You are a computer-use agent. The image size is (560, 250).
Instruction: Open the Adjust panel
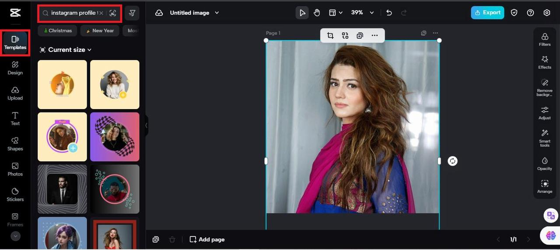pyautogui.click(x=545, y=113)
